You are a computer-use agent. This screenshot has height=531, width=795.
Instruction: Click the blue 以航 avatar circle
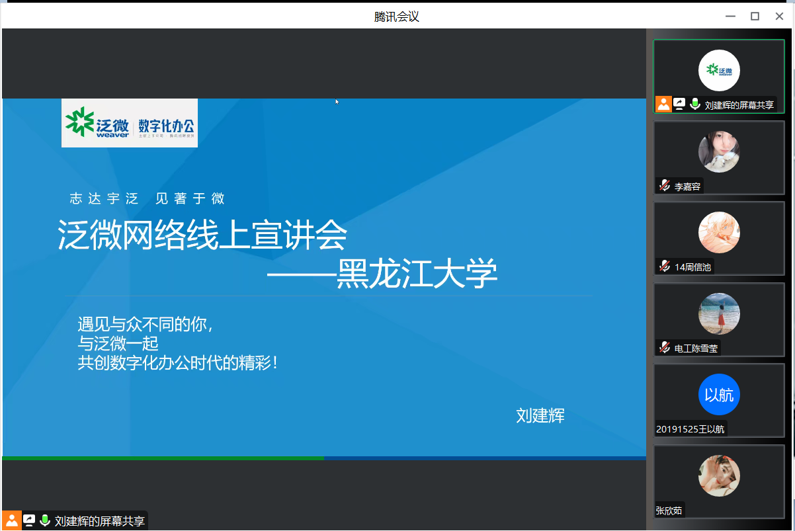tap(719, 395)
